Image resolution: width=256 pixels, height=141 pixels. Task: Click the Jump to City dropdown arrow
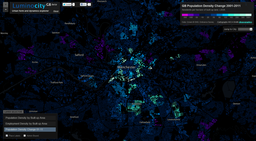(x=251, y=29)
